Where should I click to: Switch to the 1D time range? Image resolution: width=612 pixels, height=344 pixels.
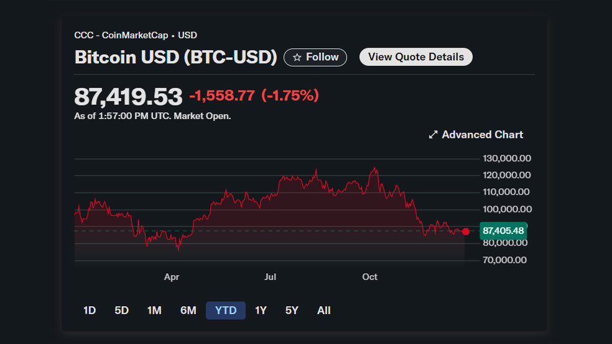[x=90, y=310]
